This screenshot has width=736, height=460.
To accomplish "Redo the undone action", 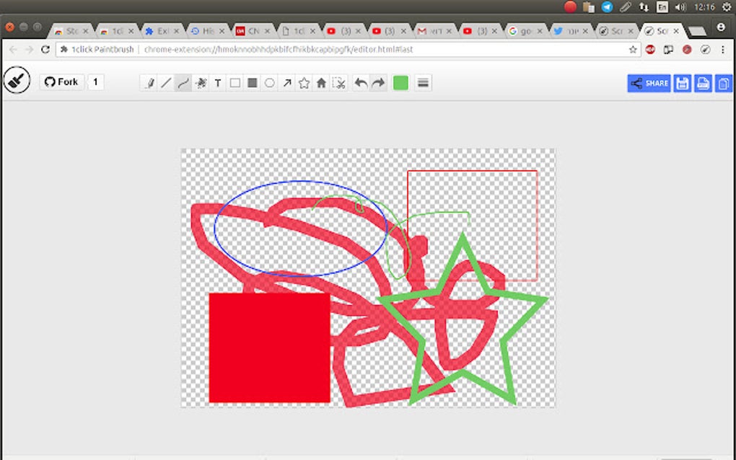I will click(378, 83).
